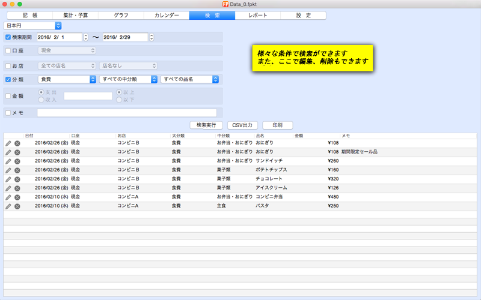Delete the コンビニ弁当 entry with the X icon
This screenshot has width=481, height=300.
pyautogui.click(x=17, y=197)
